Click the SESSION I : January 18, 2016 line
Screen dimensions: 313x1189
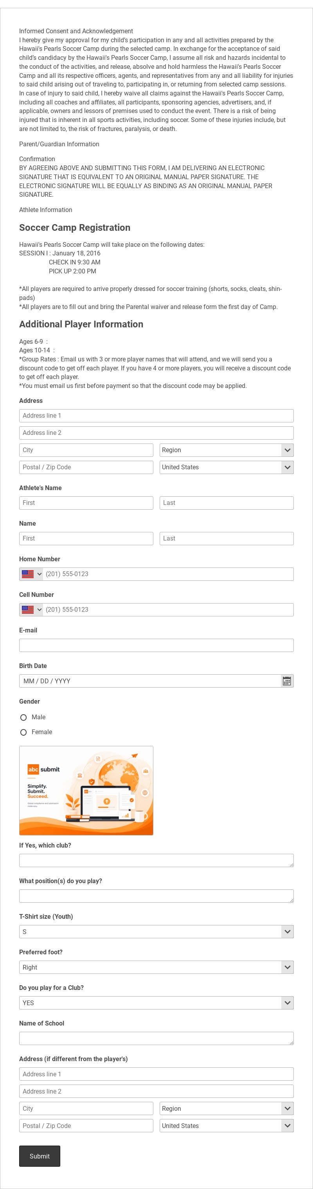coord(59,253)
